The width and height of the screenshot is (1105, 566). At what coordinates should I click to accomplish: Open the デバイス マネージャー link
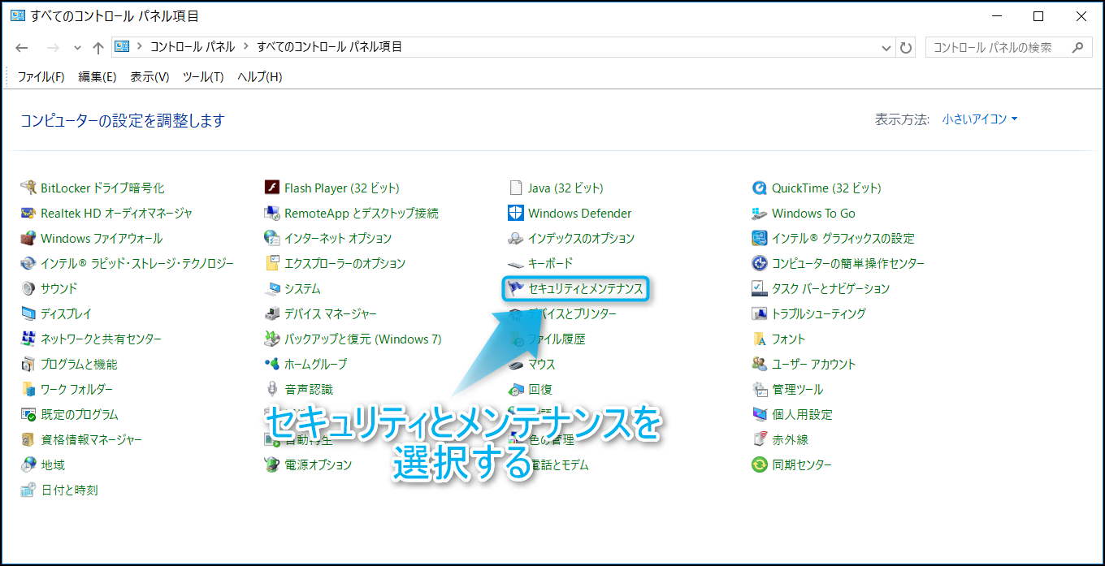point(330,314)
